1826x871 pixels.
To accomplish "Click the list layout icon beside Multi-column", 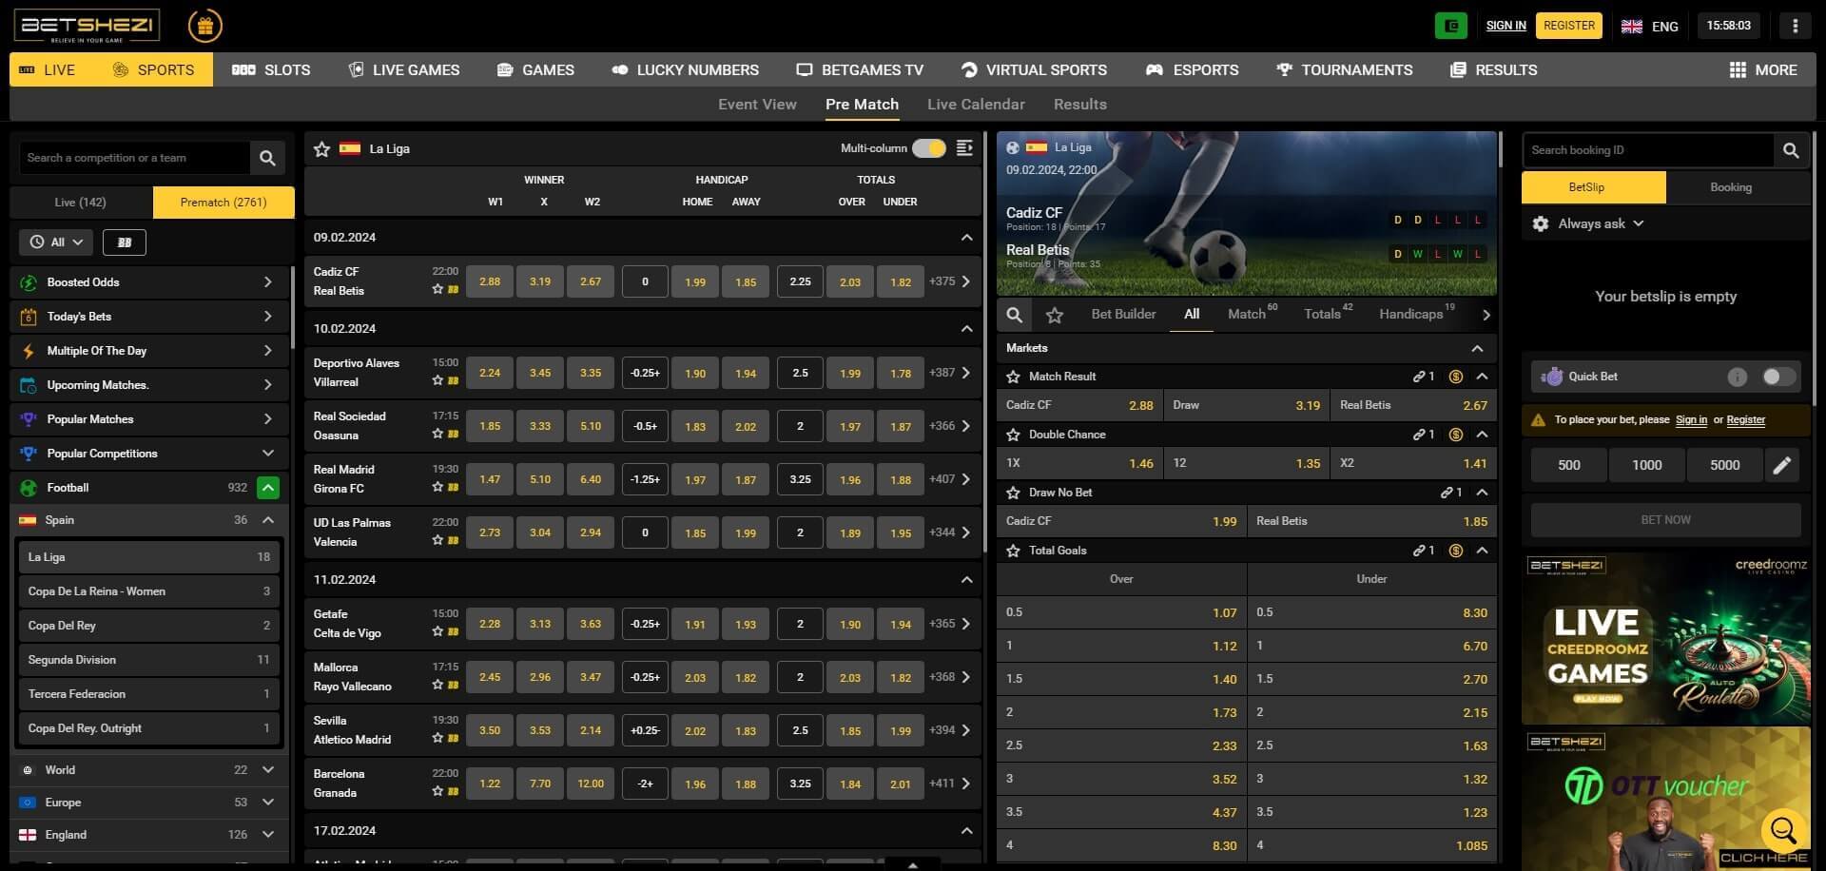I will [x=964, y=148].
